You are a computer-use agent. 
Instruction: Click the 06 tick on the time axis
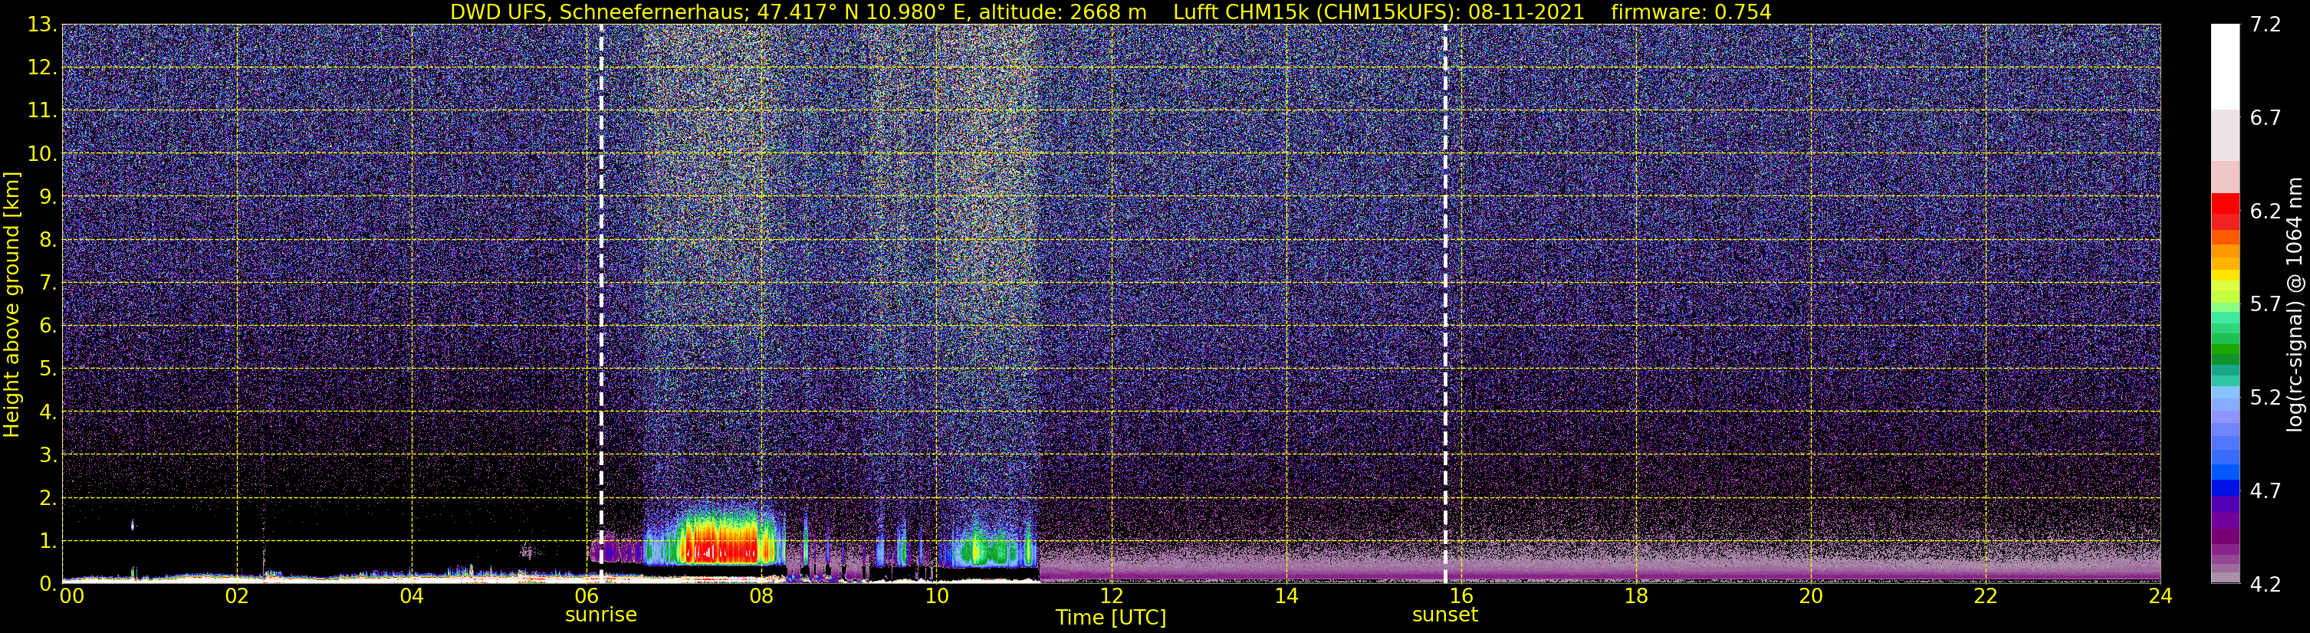click(x=587, y=596)
